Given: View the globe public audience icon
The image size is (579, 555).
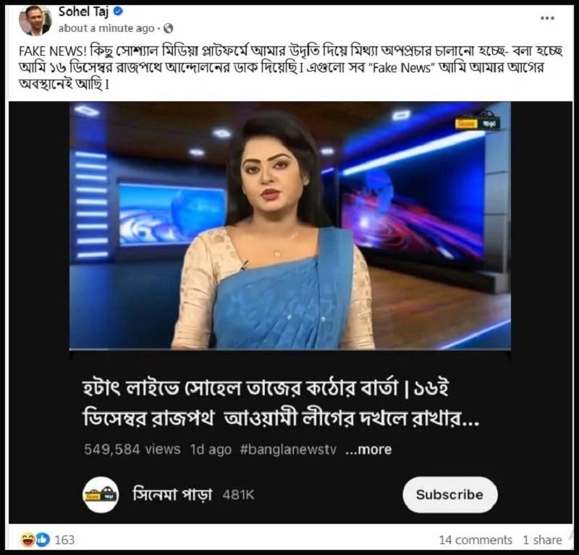Looking at the screenshot, I should click(168, 28).
